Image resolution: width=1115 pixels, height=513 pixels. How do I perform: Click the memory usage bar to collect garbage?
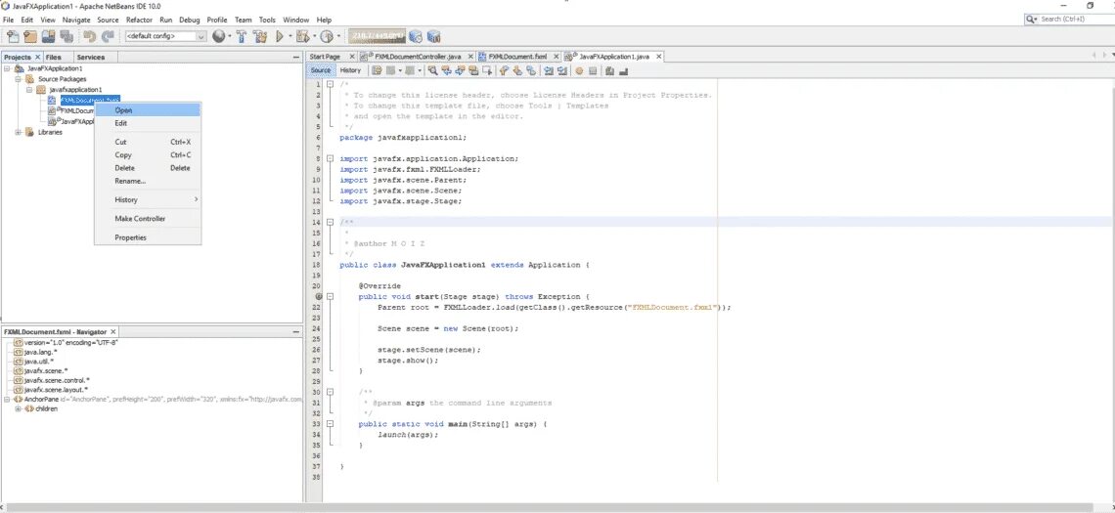pyautogui.click(x=377, y=35)
